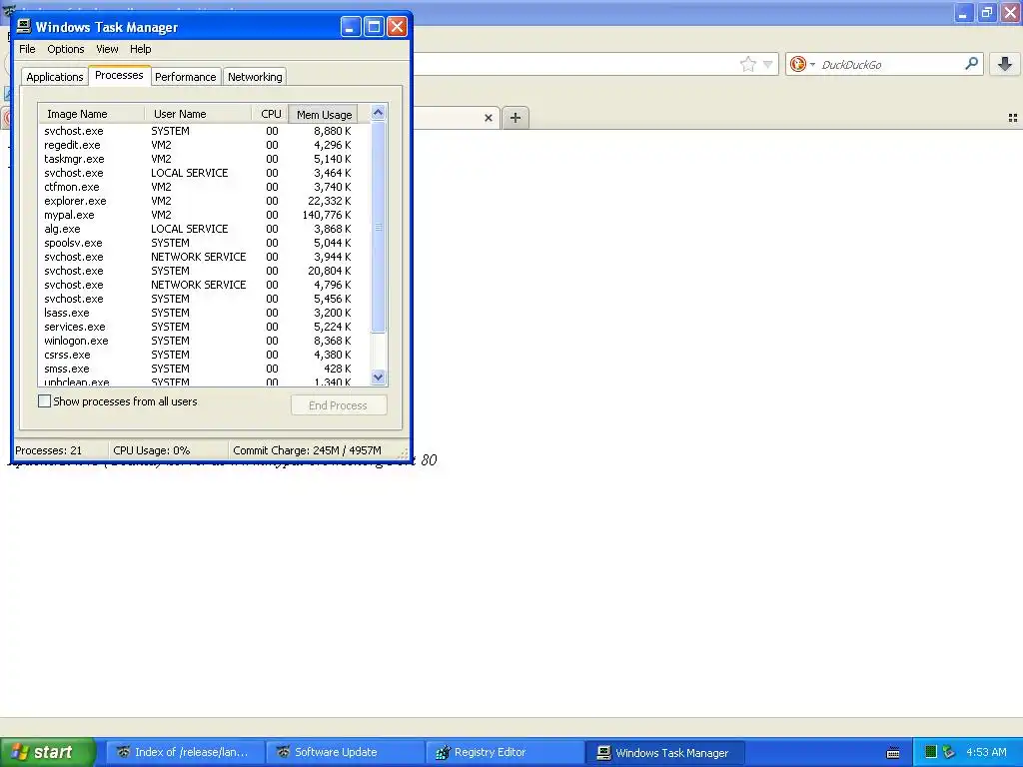Select the Processes tab
The height and width of the screenshot is (767, 1023).
click(119, 75)
